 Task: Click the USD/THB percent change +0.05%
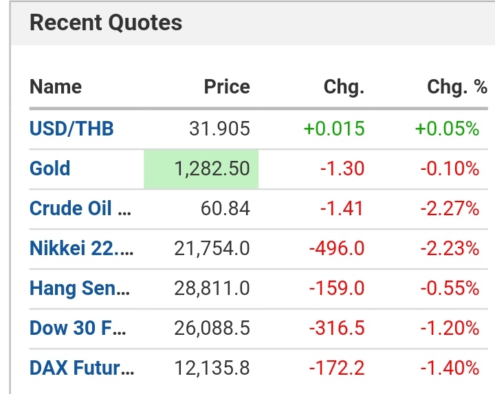click(x=447, y=129)
